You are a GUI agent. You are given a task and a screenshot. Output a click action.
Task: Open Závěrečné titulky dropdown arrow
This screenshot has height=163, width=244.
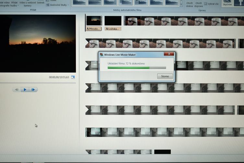click(x=68, y=5)
